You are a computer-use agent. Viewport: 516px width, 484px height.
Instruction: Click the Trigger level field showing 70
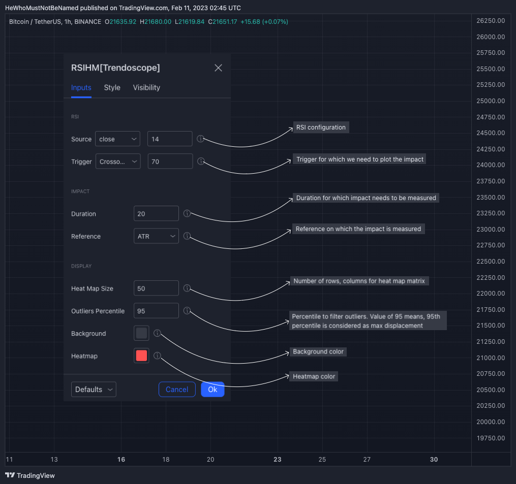point(170,161)
